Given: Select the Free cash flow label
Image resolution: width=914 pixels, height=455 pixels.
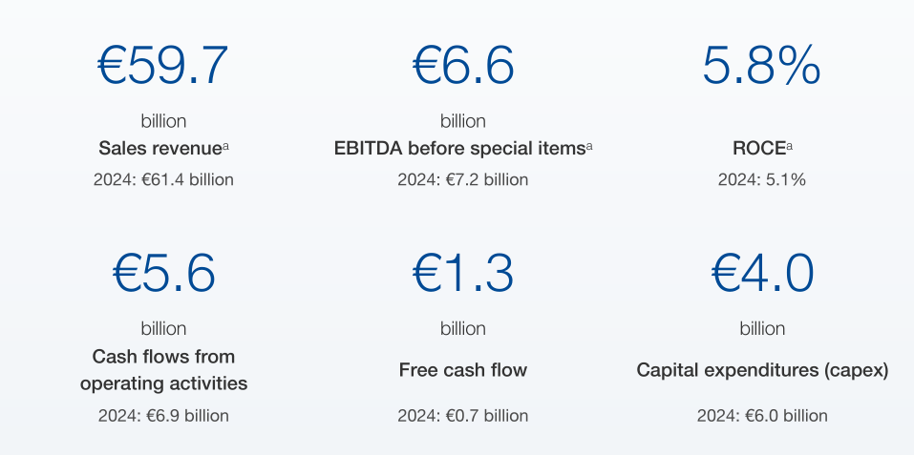Looking at the screenshot, I should tap(463, 370).
